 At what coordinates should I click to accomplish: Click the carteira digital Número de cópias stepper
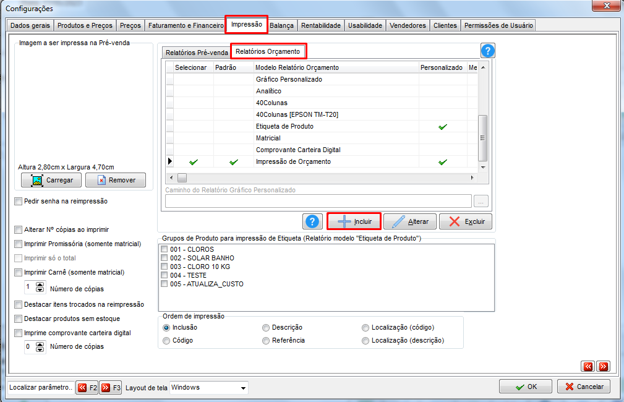tap(40, 347)
